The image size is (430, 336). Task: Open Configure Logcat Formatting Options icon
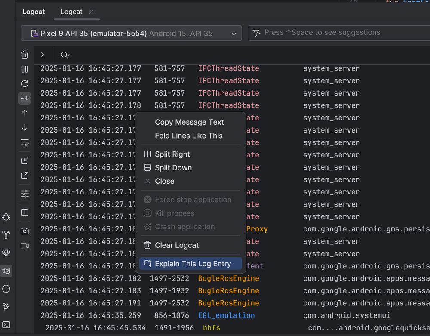pyautogui.click(x=25, y=194)
